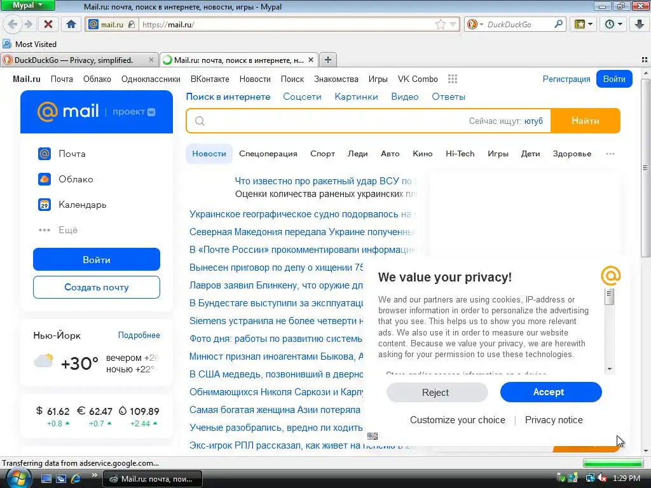Open Календарь from the left sidebar
This screenshot has height=488, width=651.
click(x=72, y=205)
